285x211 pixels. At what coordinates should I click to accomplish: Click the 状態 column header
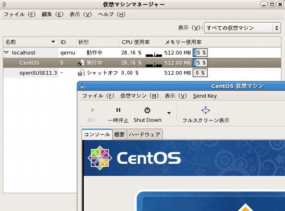tap(98, 42)
